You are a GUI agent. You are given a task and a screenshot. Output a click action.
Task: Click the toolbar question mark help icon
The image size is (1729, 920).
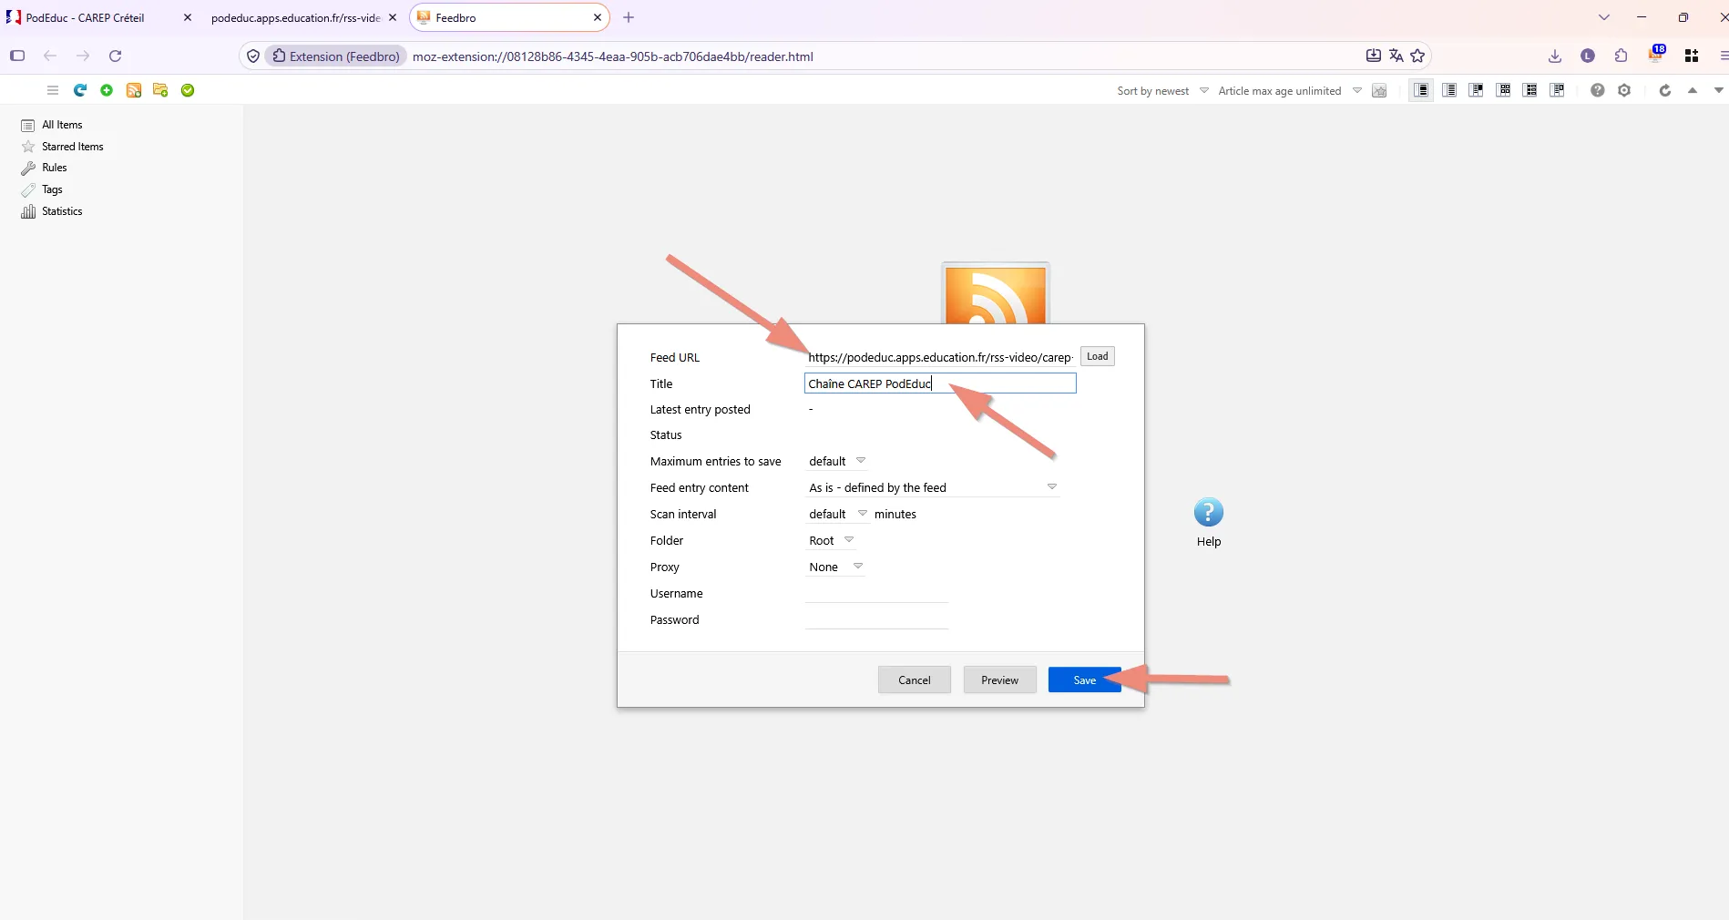pyautogui.click(x=1597, y=90)
